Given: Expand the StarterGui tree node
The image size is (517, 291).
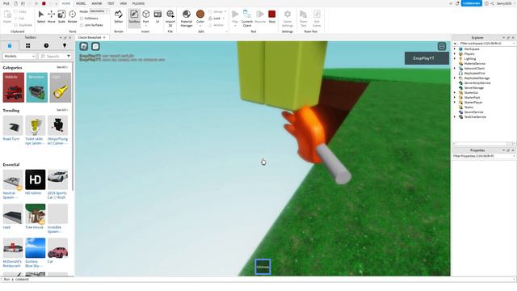Looking at the screenshot, I should 455,93.
